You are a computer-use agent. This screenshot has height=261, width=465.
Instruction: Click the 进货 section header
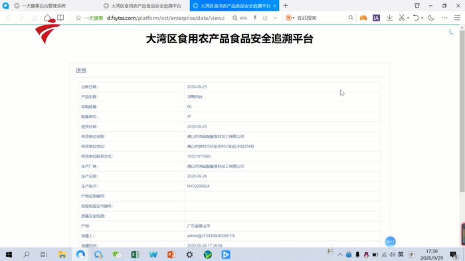tap(81, 70)
